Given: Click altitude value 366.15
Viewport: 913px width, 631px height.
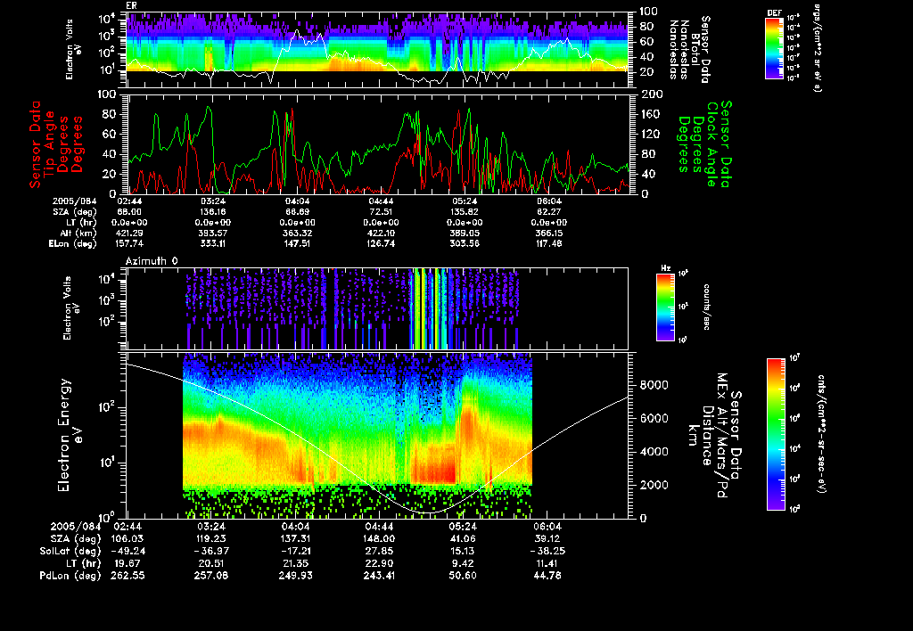Looking at the screenshot, I should point(548,234).
